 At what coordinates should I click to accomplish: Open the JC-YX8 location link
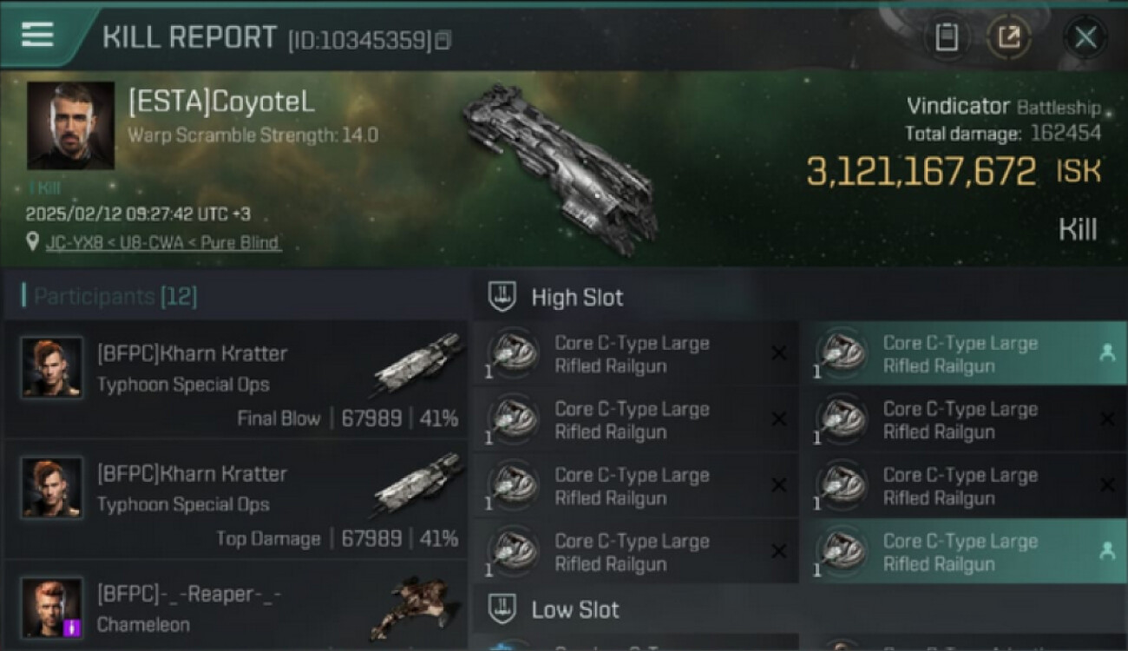[162, 243]
